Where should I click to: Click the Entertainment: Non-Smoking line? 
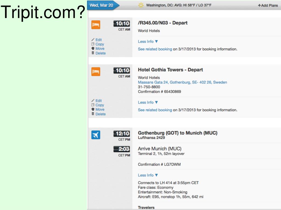(162, 192)
